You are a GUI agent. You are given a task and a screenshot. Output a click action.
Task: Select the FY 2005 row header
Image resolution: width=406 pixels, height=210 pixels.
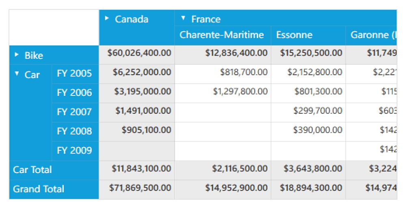[75, 74]
